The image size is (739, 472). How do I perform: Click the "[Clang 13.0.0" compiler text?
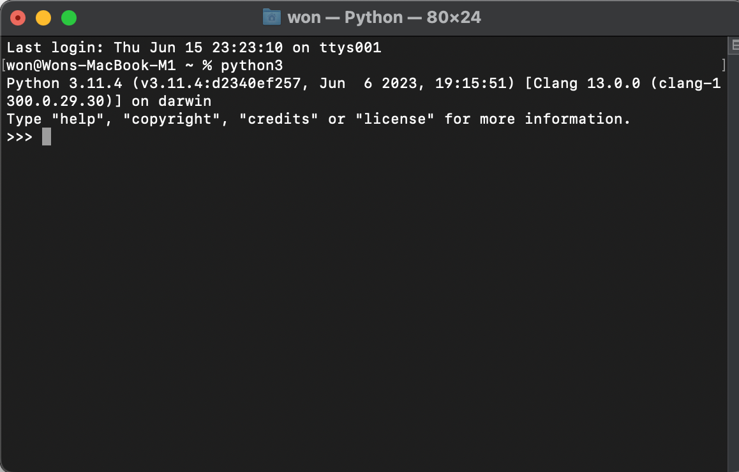[583, 84]
